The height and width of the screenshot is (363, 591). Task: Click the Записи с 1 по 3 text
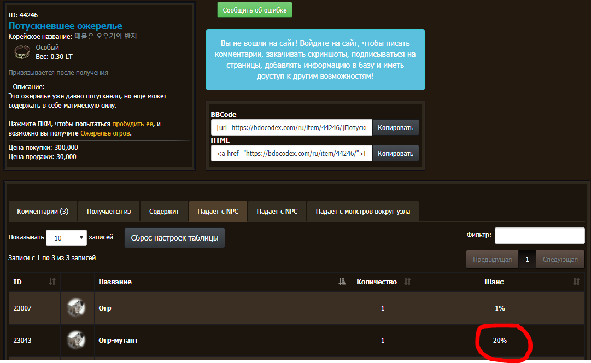(52, 258)
